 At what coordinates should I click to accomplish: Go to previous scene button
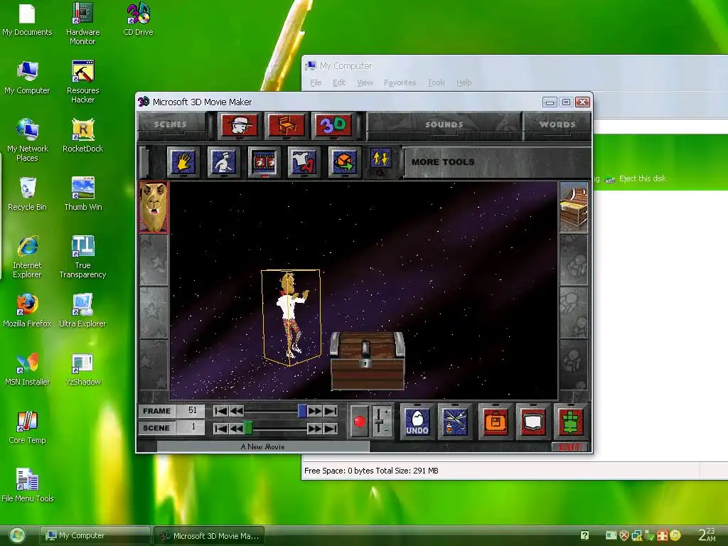236,428
